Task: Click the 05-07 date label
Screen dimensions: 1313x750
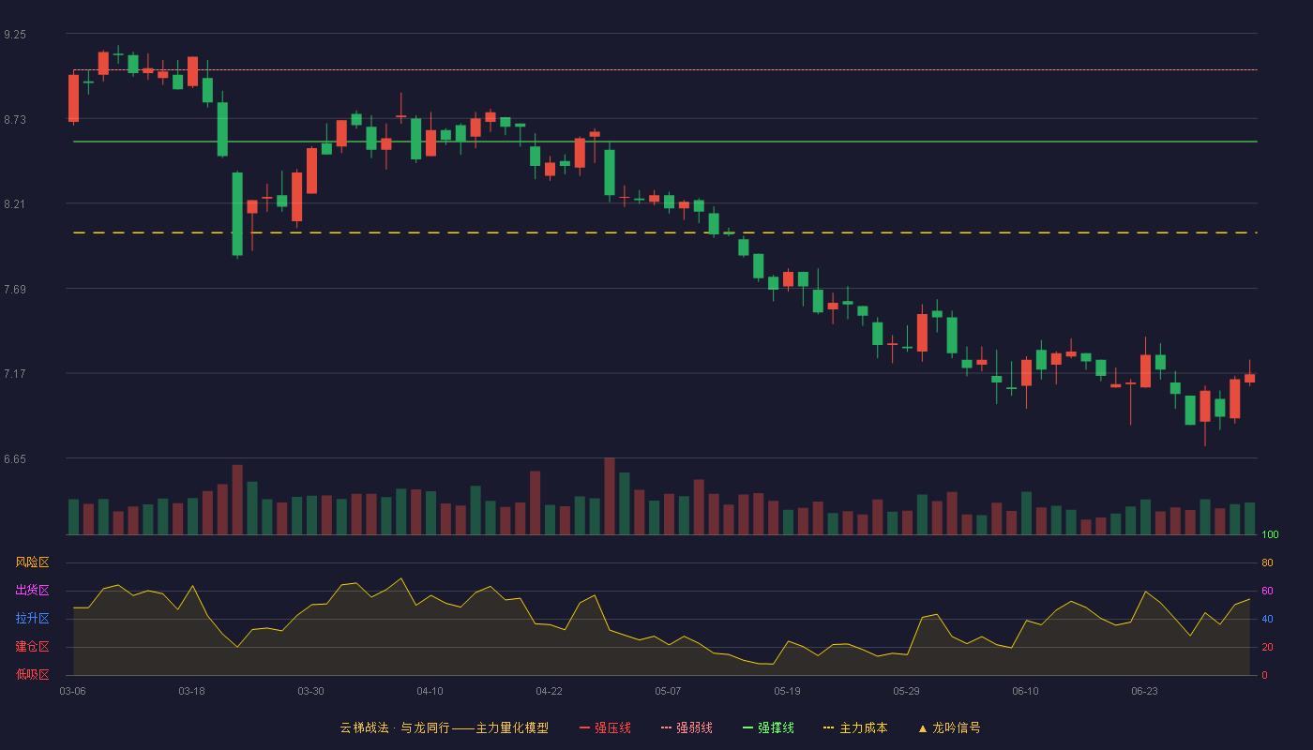Action: [668, 691]
